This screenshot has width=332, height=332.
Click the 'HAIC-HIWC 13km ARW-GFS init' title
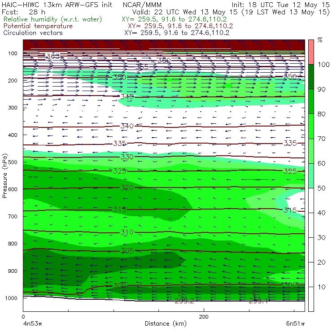point(57,4)
